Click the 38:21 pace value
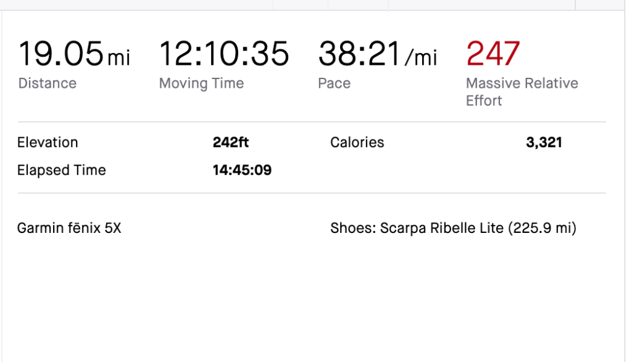632x362 pixels. coord(359,54)
